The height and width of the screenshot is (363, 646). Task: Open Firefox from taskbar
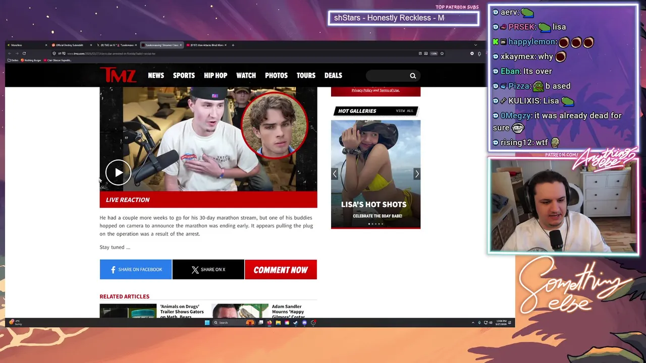click(x=270, y=323)
